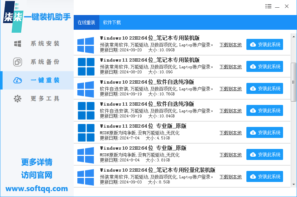Open the 更多工具 sidebar section
Viewport: 297px width, 197px height.
[37, 99]
